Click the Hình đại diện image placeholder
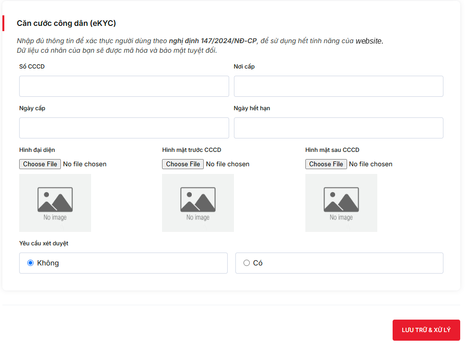 [x=55, y=203]
